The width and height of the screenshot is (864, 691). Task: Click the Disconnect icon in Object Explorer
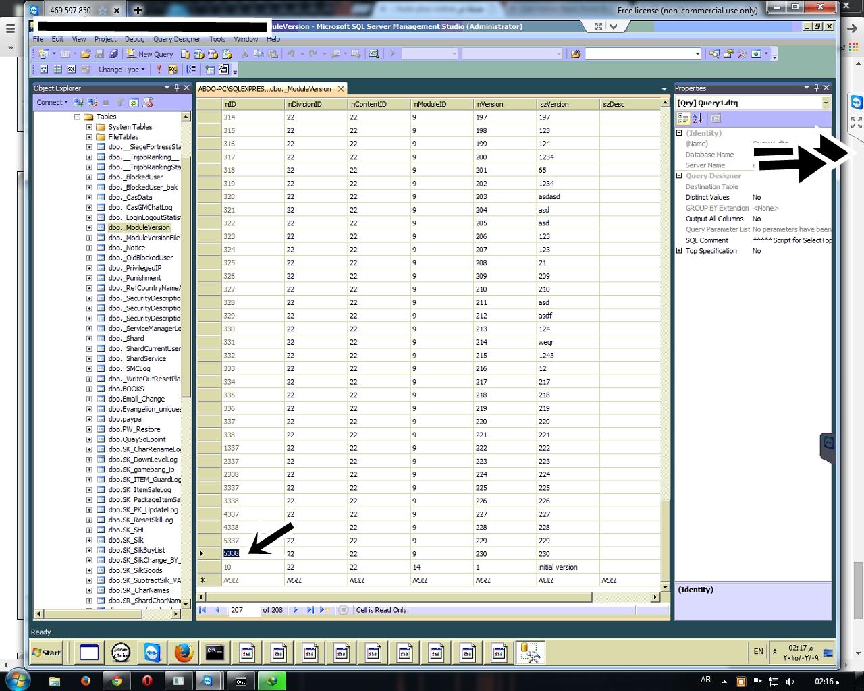point(92,103)
